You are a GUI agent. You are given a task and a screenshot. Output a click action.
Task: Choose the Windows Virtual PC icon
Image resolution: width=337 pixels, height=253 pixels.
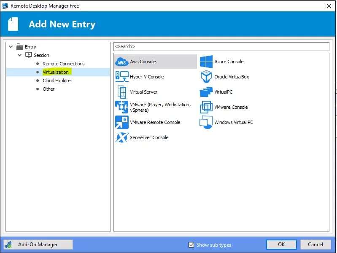206,122
